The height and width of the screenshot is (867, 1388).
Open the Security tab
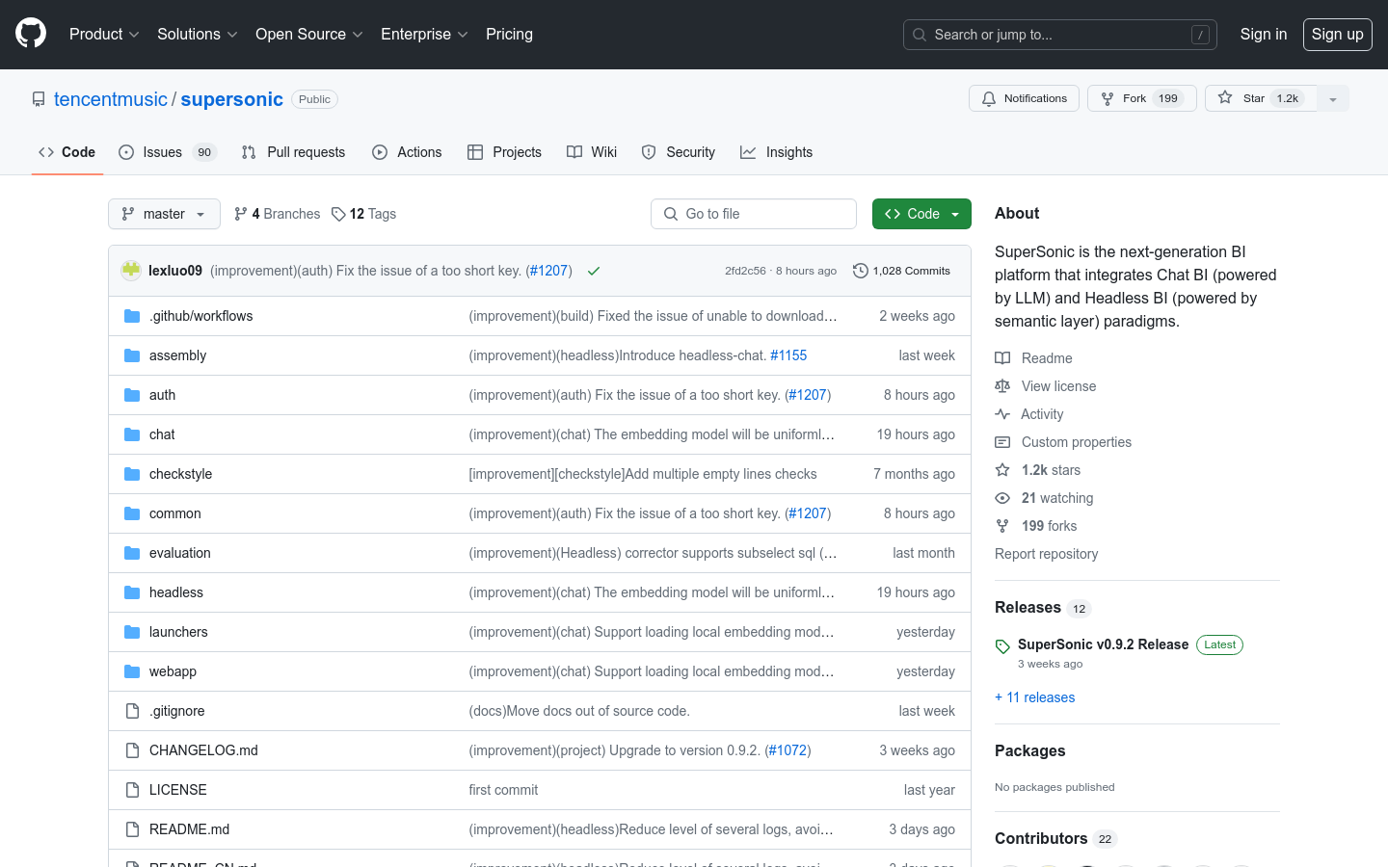tap(679, 152)
